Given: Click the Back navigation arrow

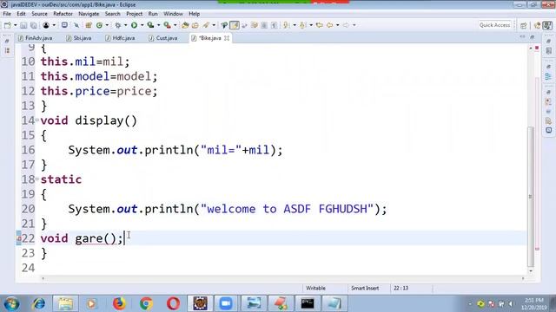Looking at the screenshot, I should point(330,25).
